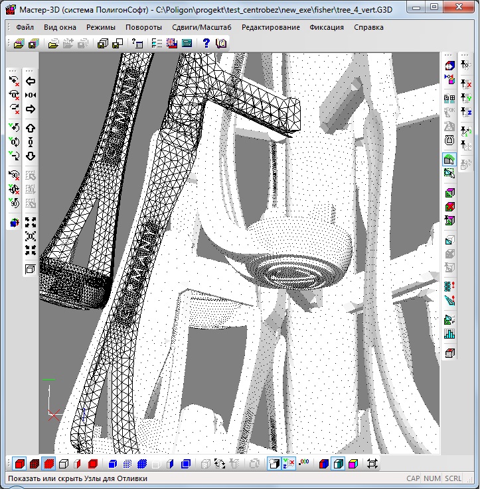
Task: Open the Фиксация menu
Action: (327, 28)
